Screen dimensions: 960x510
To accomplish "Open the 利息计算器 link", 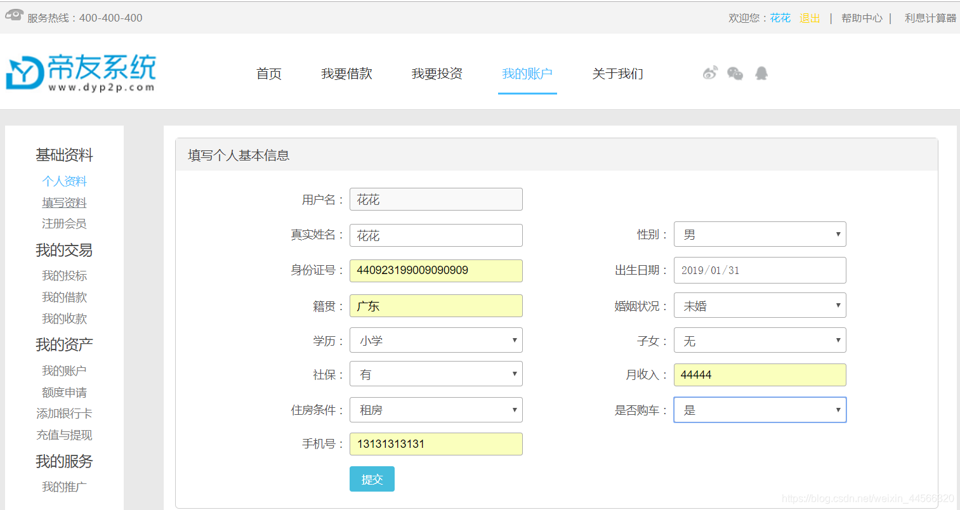I will point(930,18).
